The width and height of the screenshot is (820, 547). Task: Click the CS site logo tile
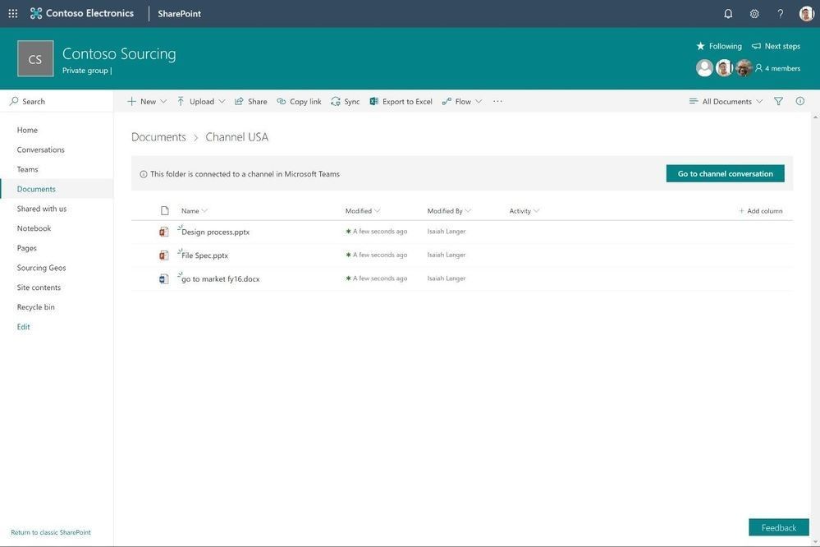[x=35, y=58]
